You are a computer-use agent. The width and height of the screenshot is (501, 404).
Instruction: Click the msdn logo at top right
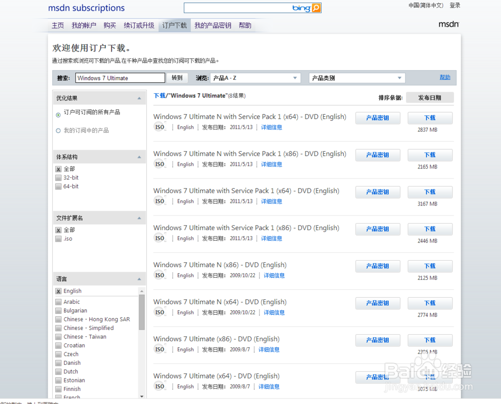[x=448, y=24]
